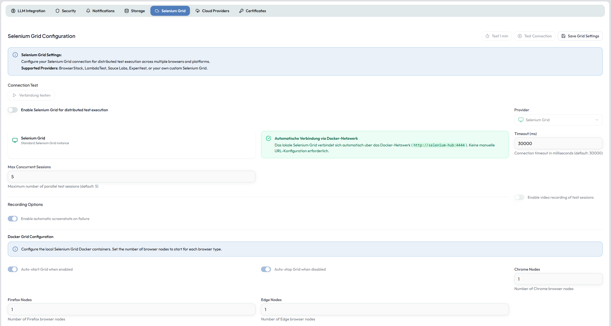
Task: Click the cloud icon on Selenium Grid tab
Action: pyautogui.click(x=157, y=11)
